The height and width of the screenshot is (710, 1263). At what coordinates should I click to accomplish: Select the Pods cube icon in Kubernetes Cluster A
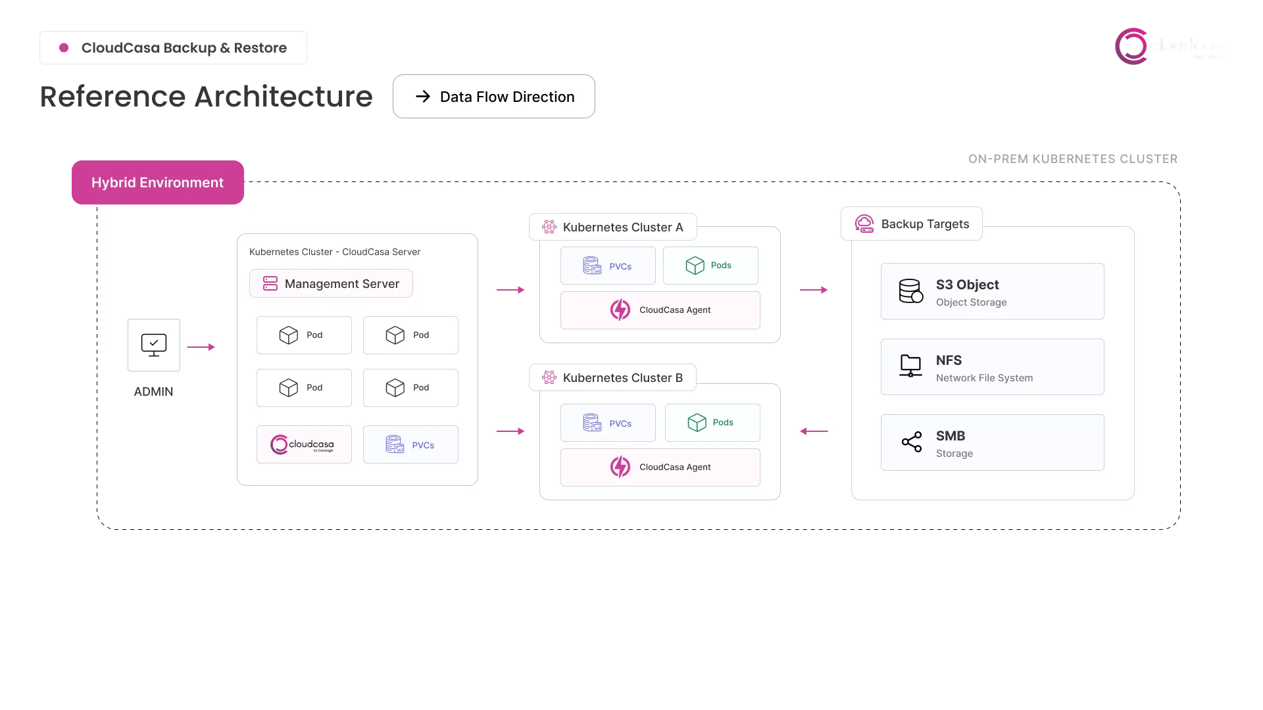[x=696, y=266]
